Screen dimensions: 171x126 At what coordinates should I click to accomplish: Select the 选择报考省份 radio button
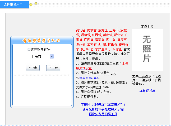(x=29, y=49)
